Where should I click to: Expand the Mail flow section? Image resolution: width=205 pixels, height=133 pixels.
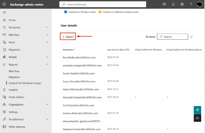pyautogui.click(x=47, y=35)
